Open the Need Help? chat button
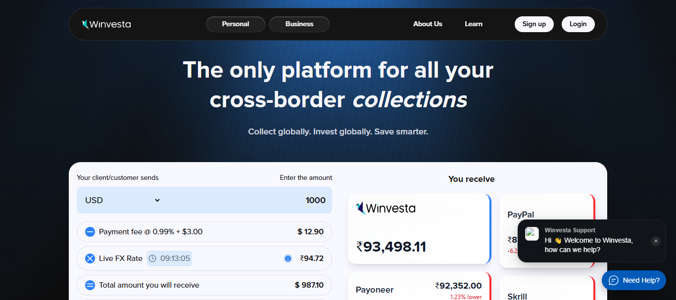This screenshot has width=676, height=300. [x=634, y=280]
